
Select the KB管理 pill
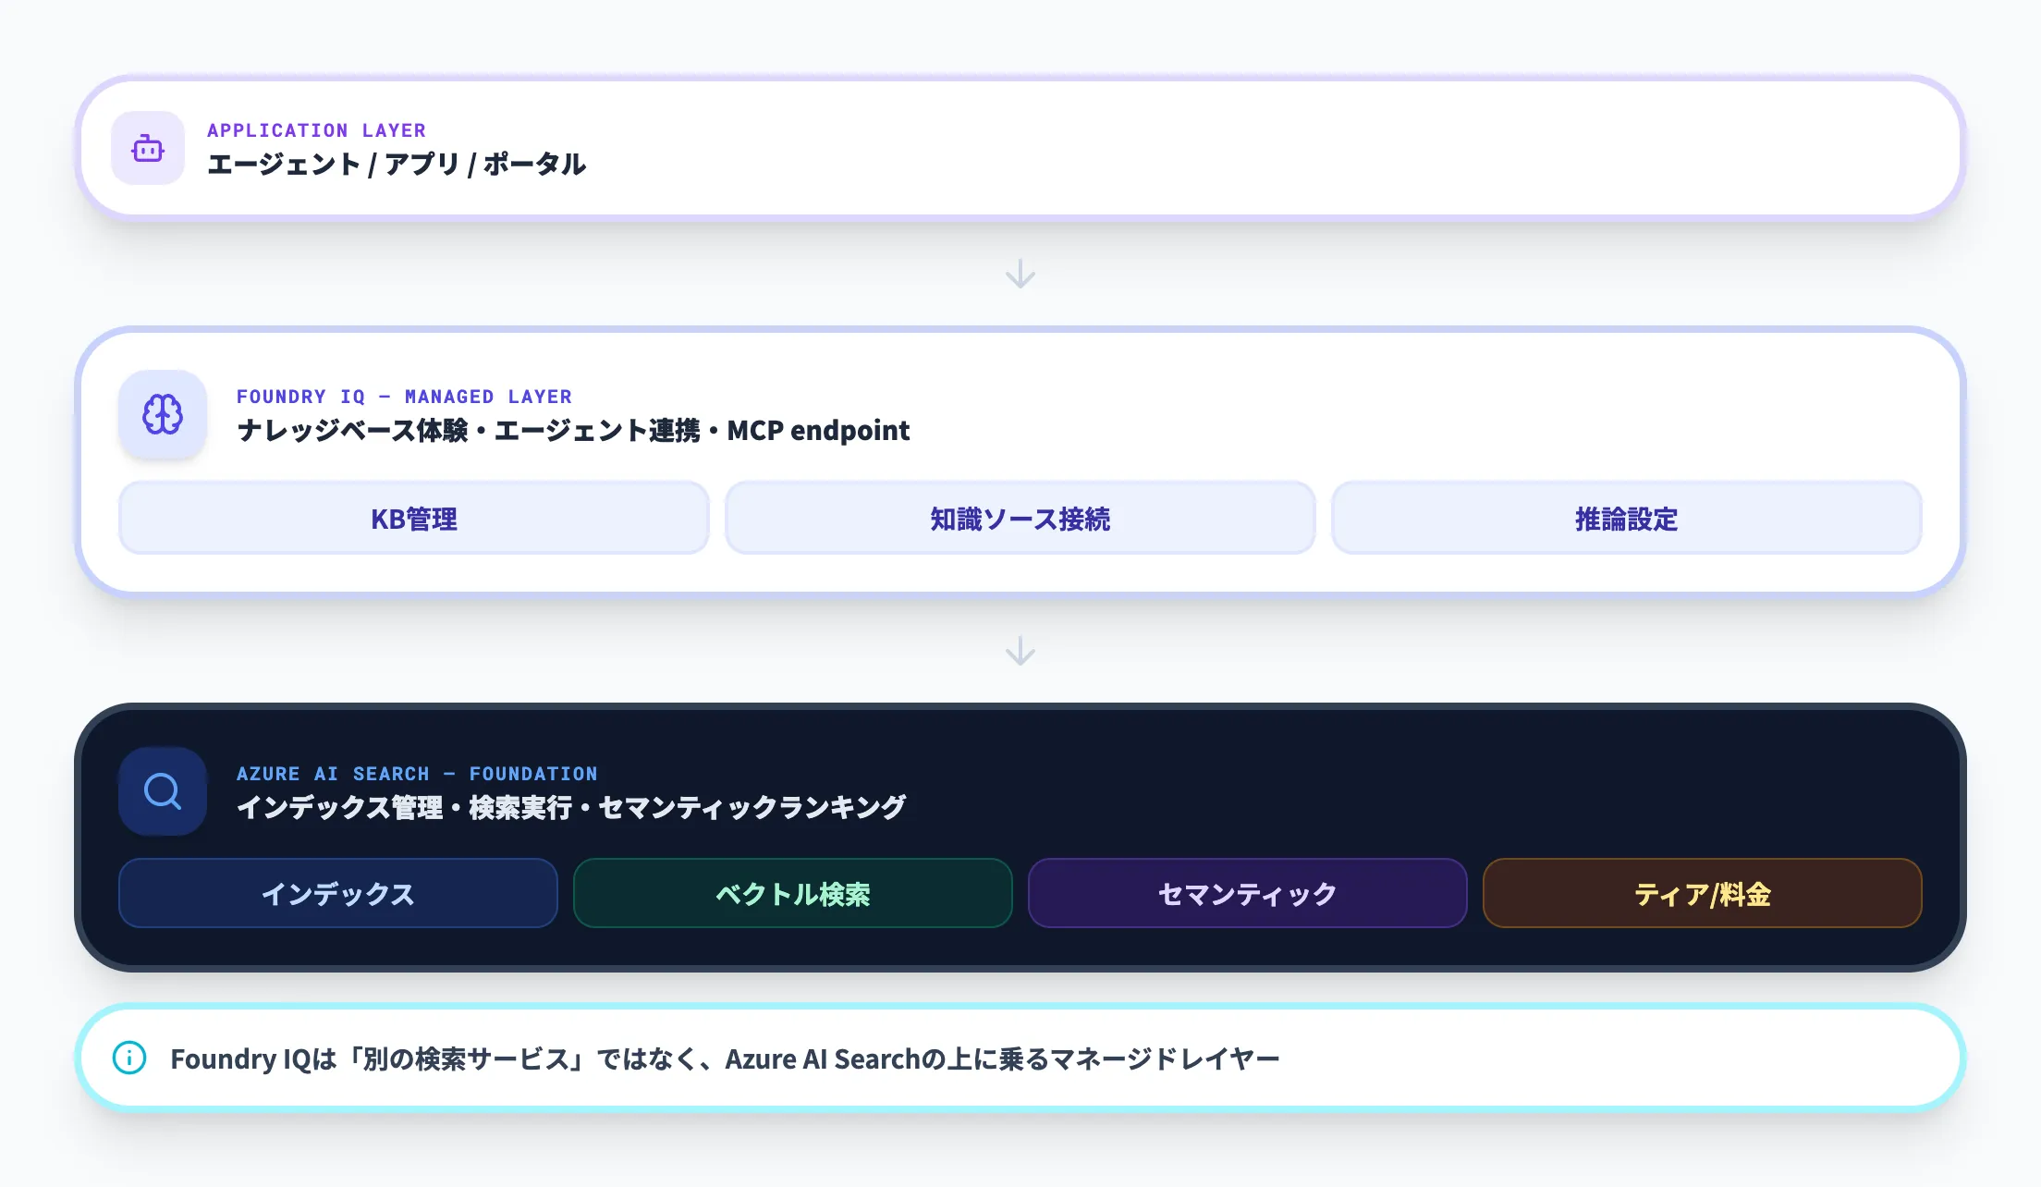(x=412, y=518)
